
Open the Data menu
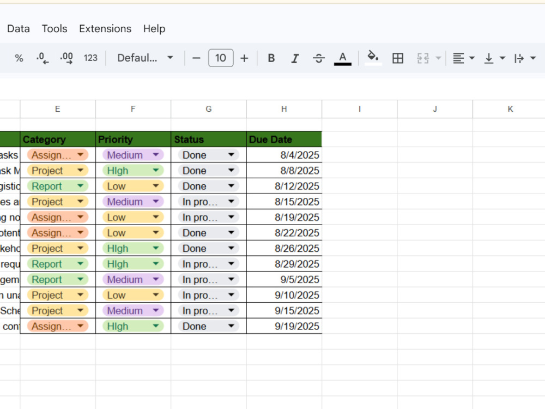tap(19, 28)
